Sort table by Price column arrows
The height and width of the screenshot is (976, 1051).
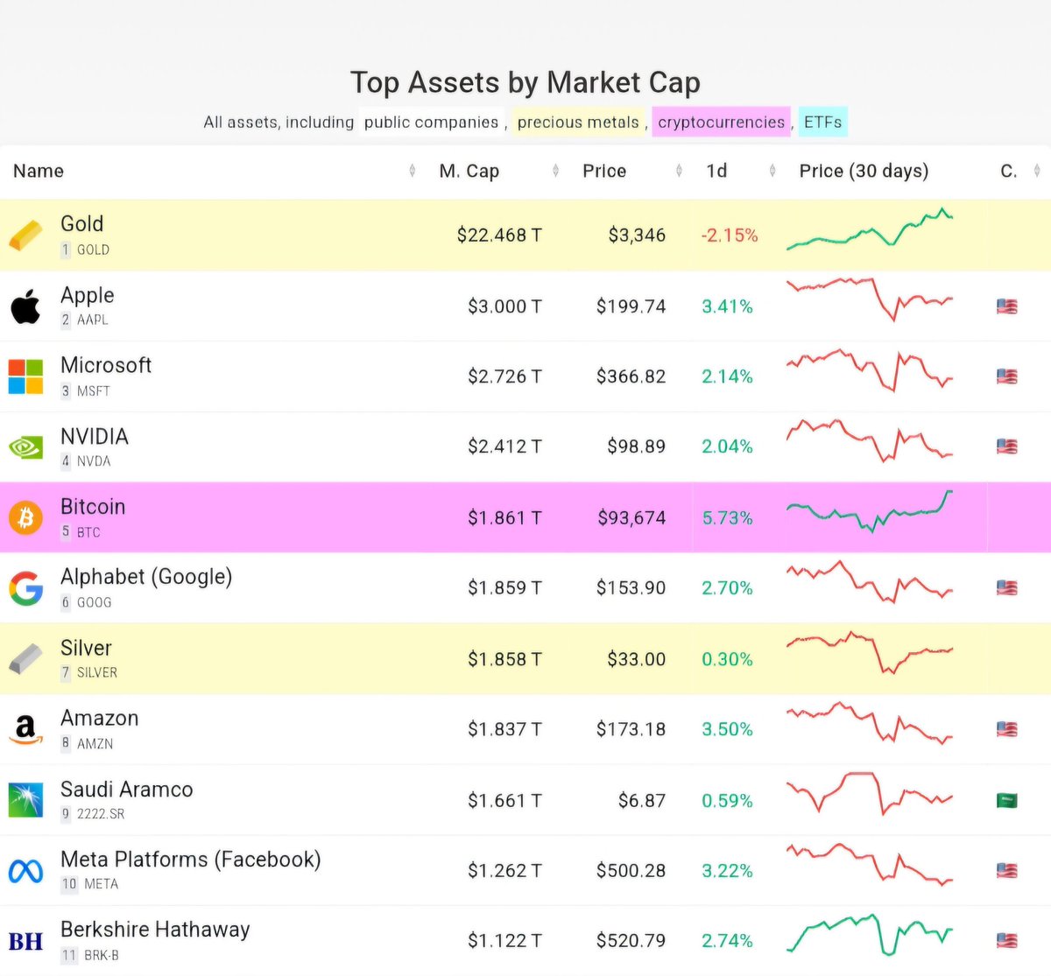[680, 171]
